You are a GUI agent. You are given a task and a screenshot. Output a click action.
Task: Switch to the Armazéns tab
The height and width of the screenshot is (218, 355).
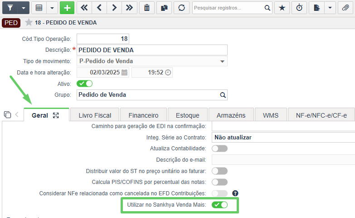click(231, 115)
